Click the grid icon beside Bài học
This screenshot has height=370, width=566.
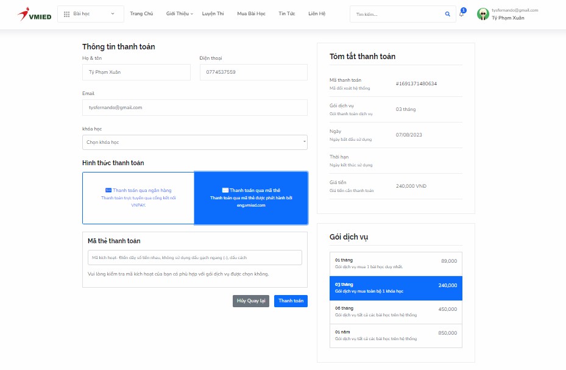click(x=67, y=14)
